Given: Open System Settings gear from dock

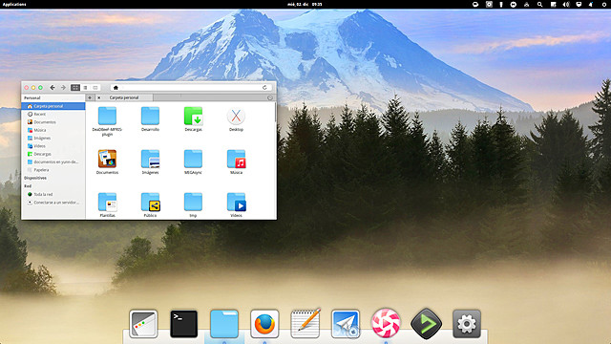Looking at the screenshot, I should [467, 324].
